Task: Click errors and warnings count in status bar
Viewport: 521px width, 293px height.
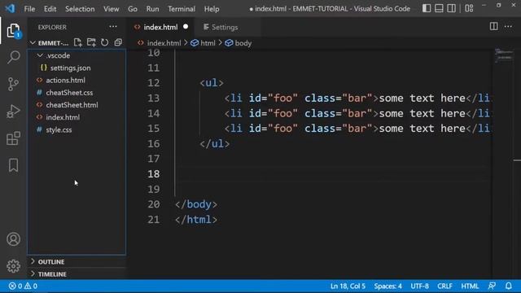Action: point(23,286)
